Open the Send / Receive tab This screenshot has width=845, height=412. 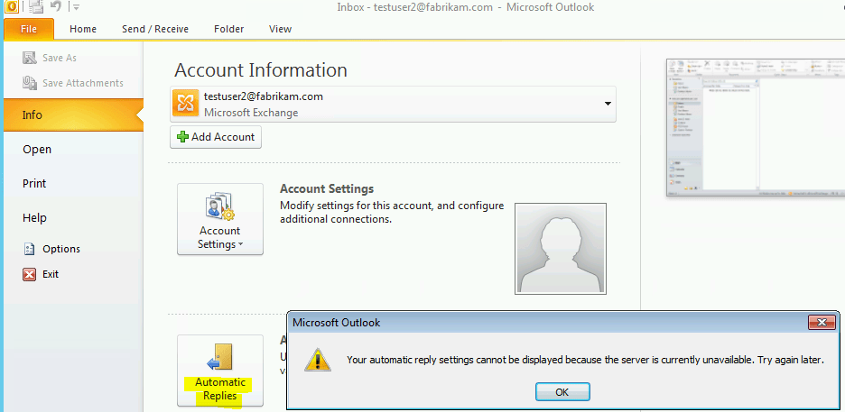155,29
